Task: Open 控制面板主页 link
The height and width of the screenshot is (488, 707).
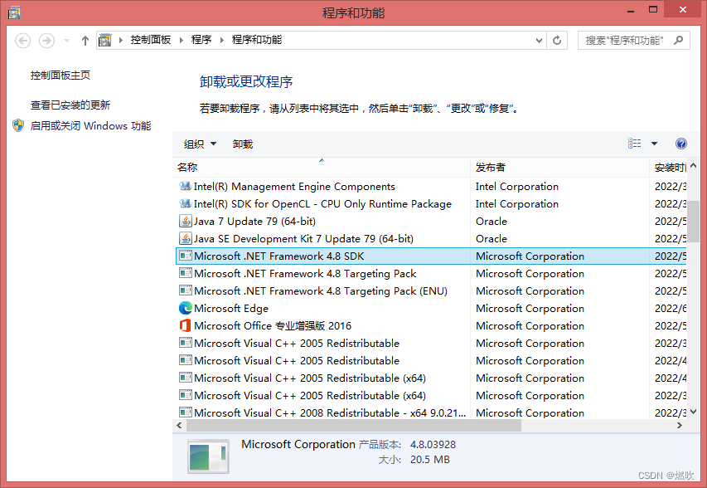Action: coord(61,75)
